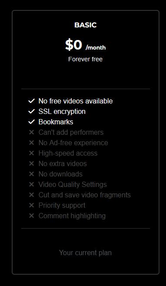Click X icon beside Can't add performers

tap(32, 132)
